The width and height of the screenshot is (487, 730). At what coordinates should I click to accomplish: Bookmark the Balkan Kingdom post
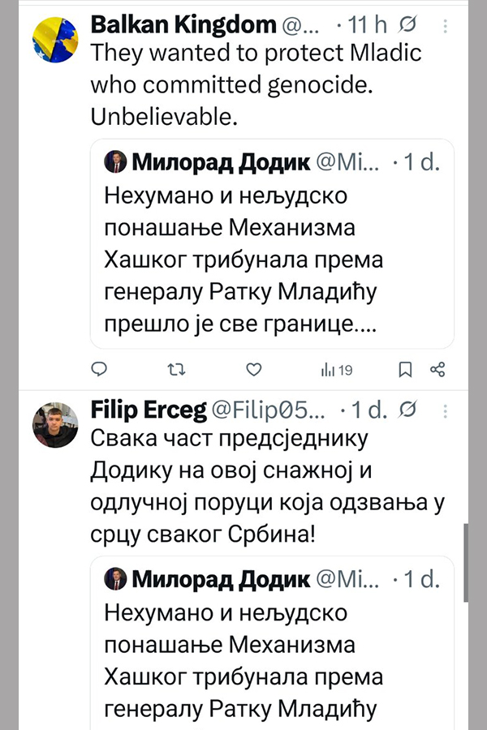pyautogui.click(x=405, y=370)
